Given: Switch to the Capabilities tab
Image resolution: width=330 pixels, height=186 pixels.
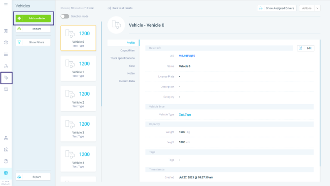Looking at the screenshot, I should click(128, 50).
